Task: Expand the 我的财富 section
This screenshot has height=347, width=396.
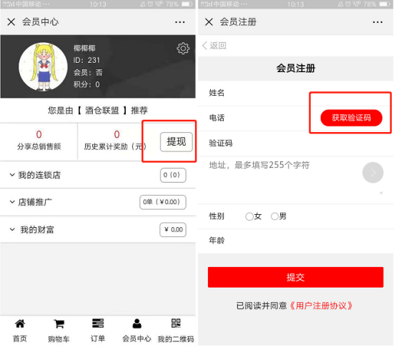Action: point(98,229)
